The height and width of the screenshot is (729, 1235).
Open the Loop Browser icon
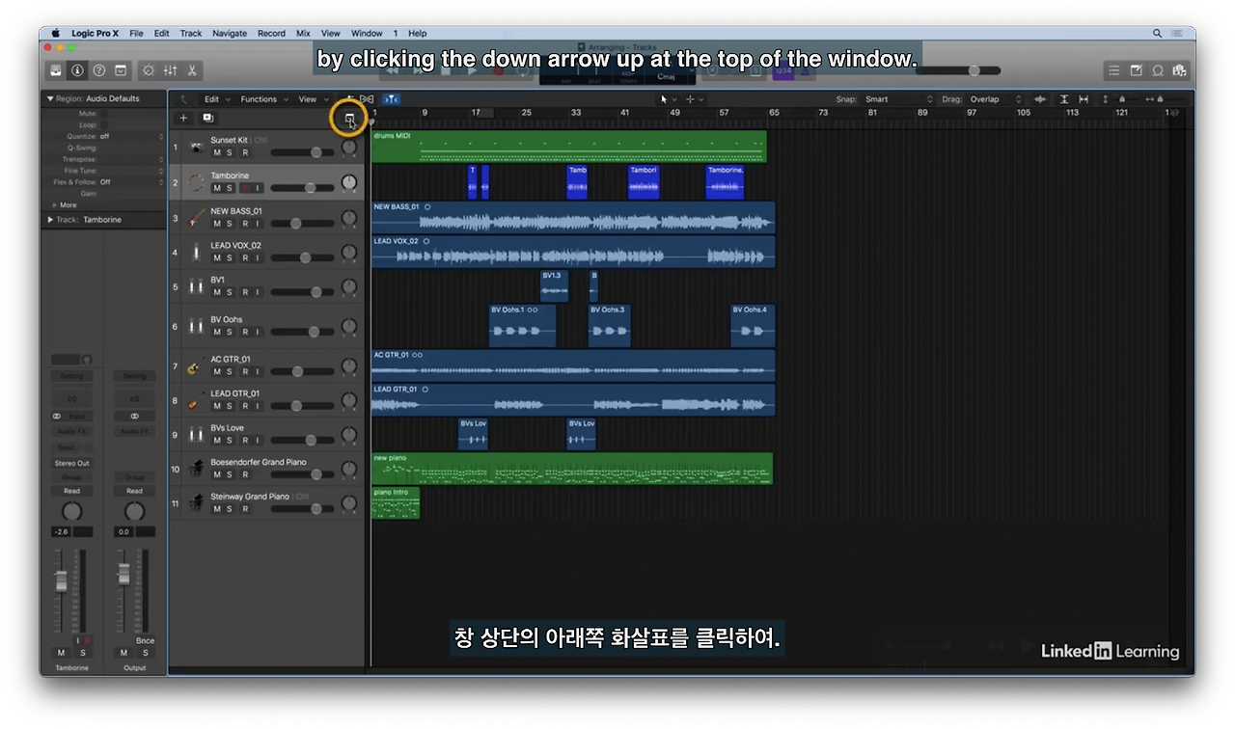click(x=1158, y=70)
